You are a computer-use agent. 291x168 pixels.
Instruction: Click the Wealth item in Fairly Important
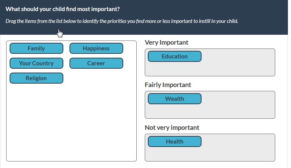175,99
